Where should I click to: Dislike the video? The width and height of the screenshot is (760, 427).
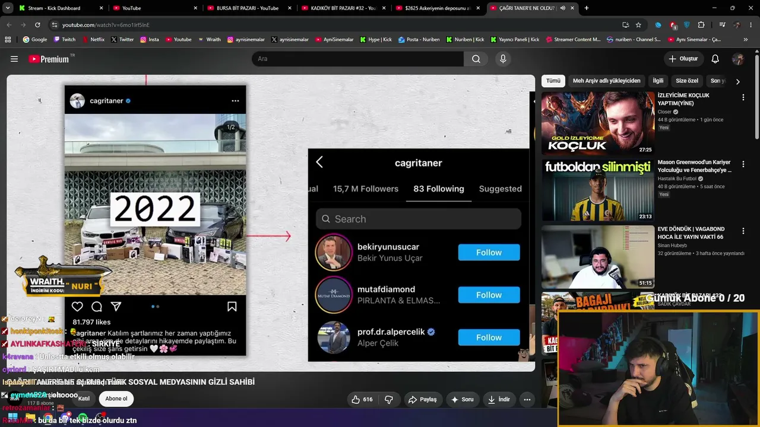389,400
